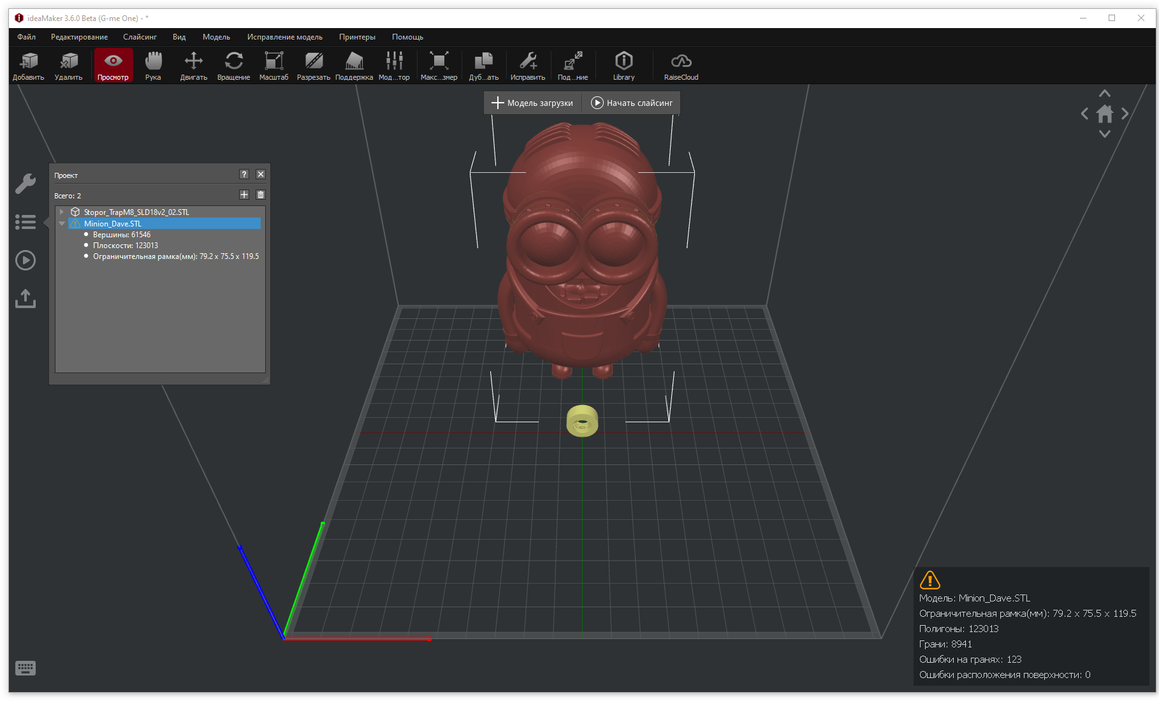Viewport: 1159px width, 701px height.
Task: Click the play slicing sidebar icon
Action: 26,260
